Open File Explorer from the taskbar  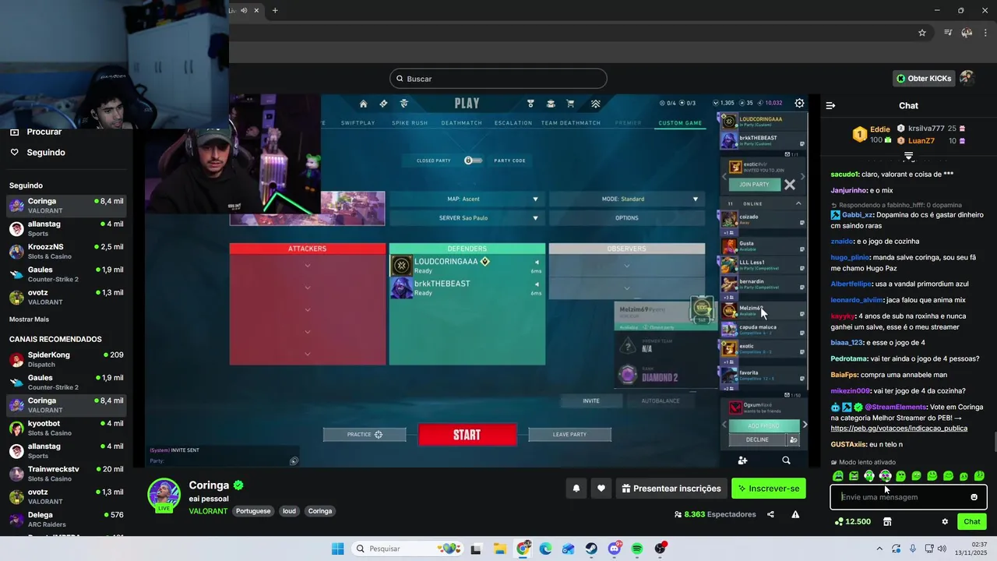coord(499,549)
